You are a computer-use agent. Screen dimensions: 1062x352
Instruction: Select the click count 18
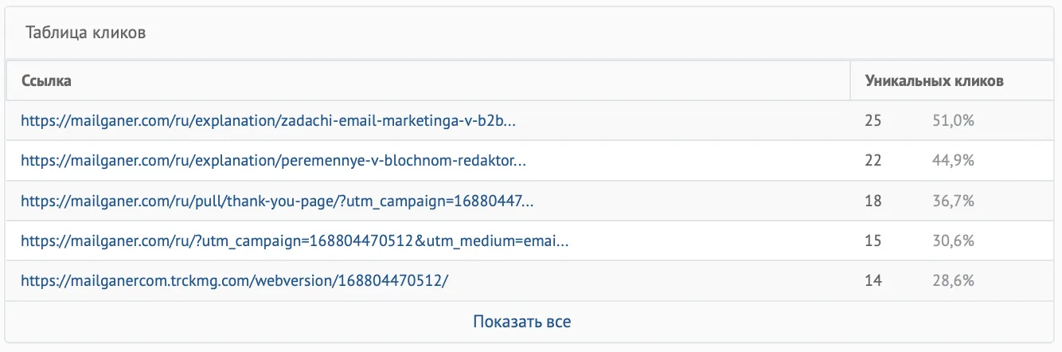click(x=873, y=201)
